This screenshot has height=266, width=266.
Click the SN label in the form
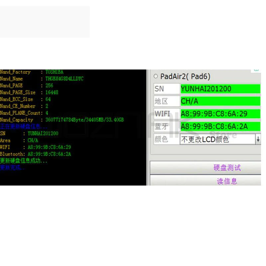159,89
